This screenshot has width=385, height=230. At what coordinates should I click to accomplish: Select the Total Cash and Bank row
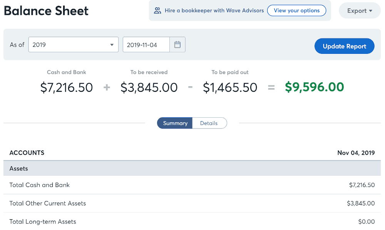coord(192,185)
